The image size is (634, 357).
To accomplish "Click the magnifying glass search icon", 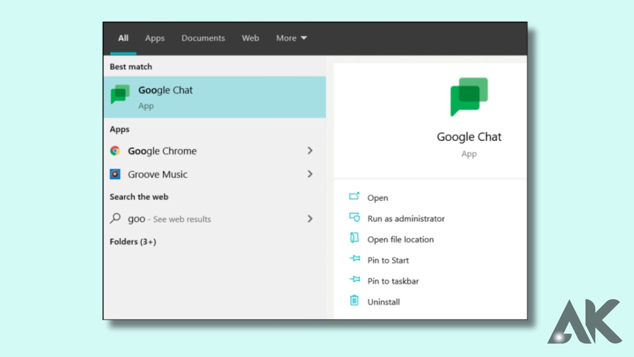I will (x=116, y=219).
